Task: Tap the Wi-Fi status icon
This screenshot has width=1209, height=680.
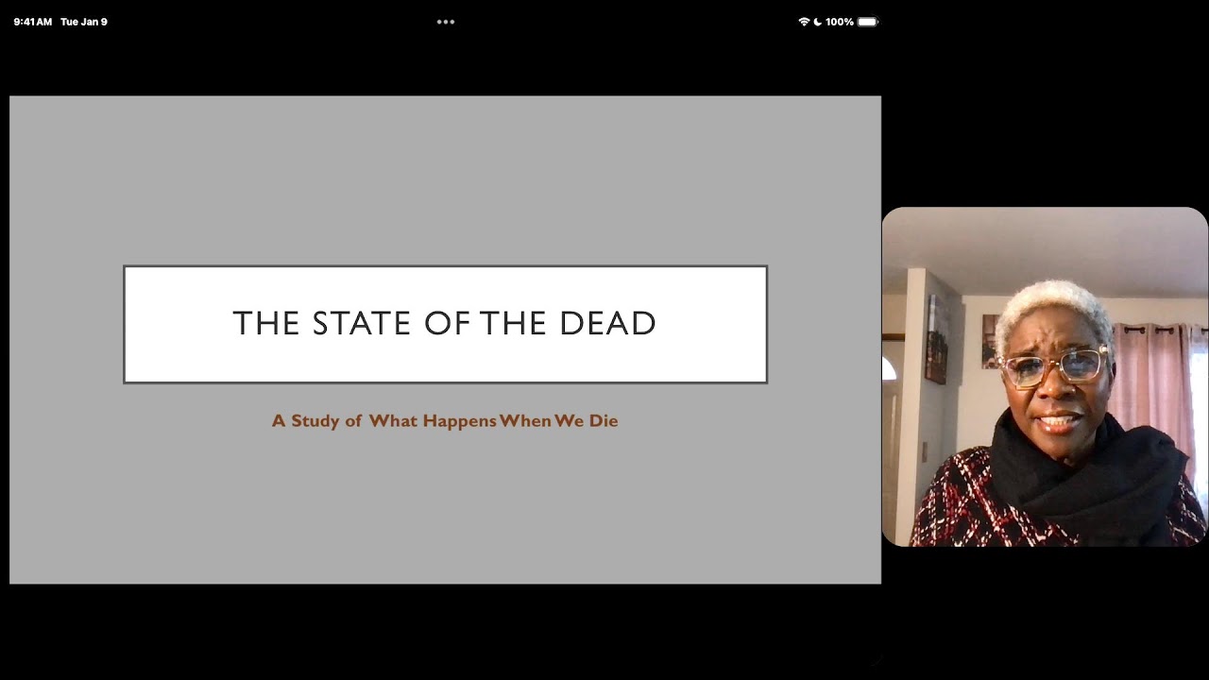Action: [804, 22]
